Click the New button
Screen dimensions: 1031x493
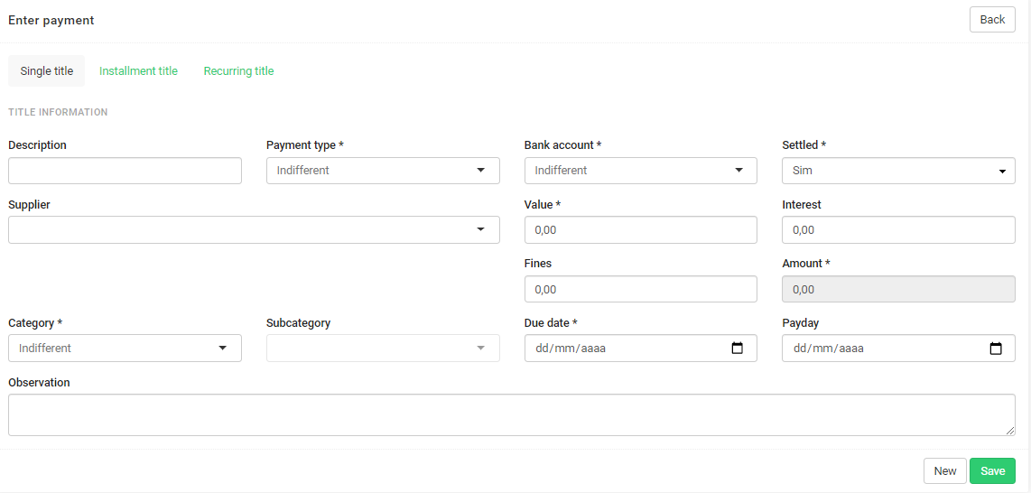coord(945,470)
